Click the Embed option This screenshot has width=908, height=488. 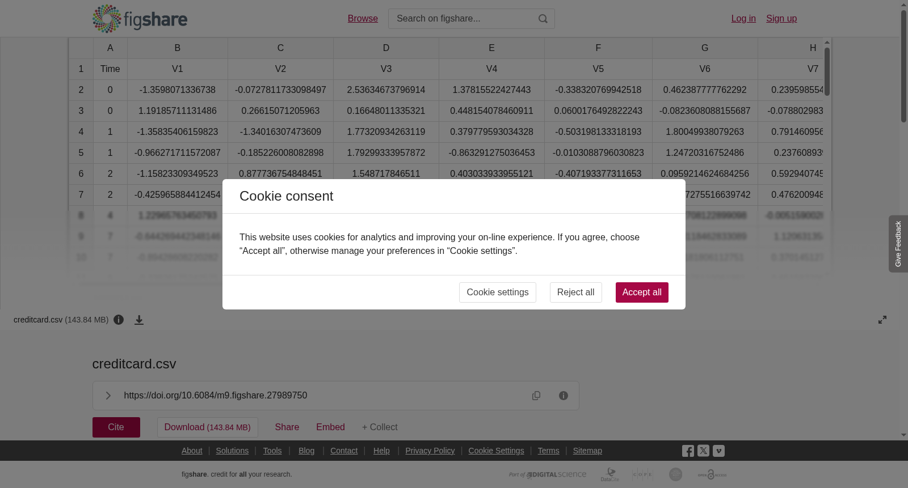click(331, 427)
